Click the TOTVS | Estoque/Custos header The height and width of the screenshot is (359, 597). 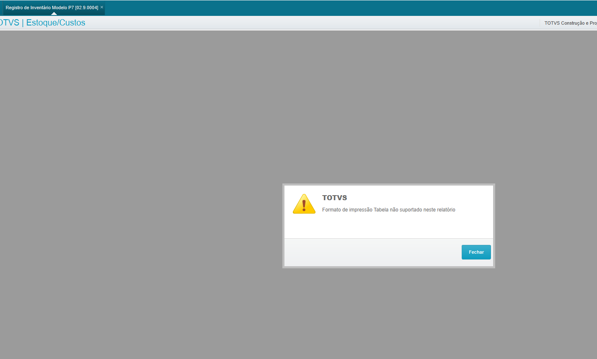[x=42, y=23]
